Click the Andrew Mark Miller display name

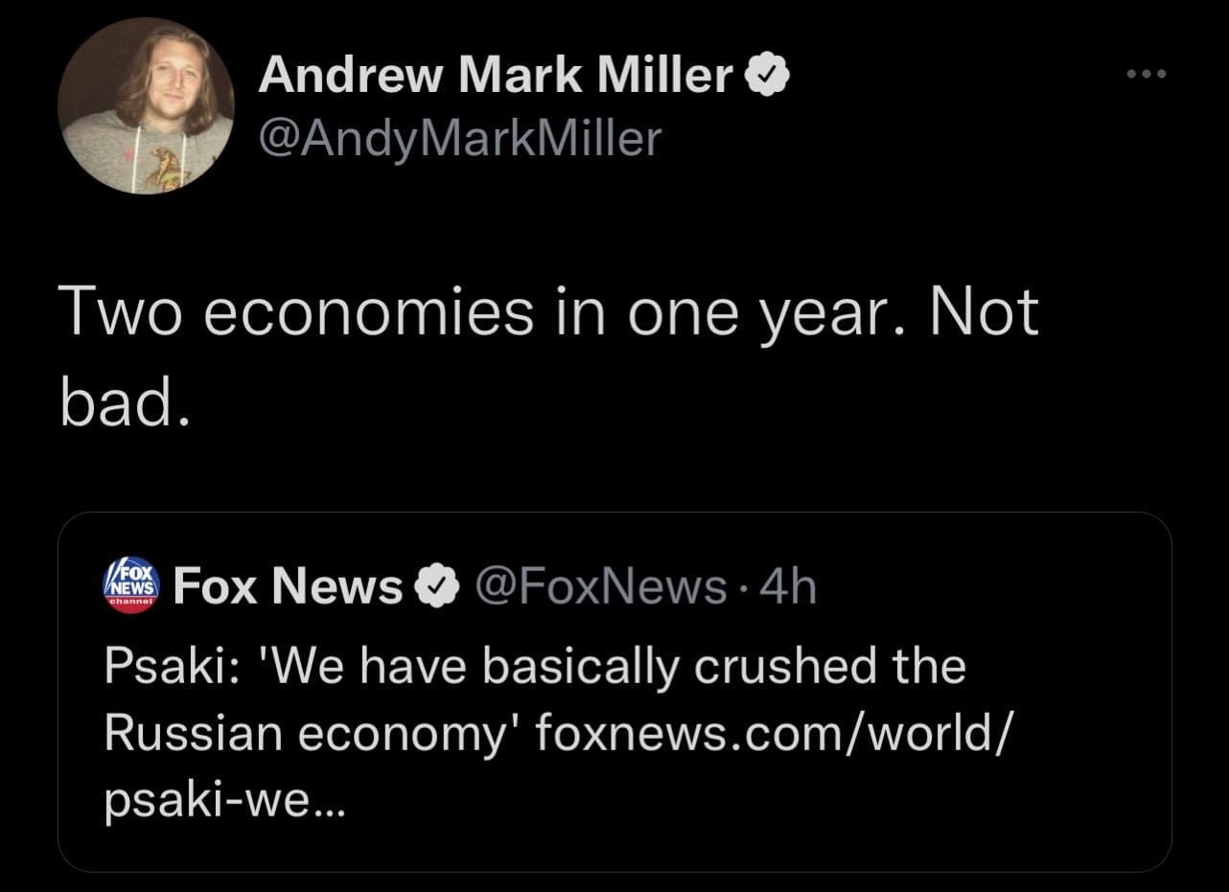495,76
